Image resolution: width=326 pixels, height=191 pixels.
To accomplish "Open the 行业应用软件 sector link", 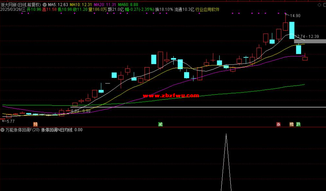I will [207, 9].
